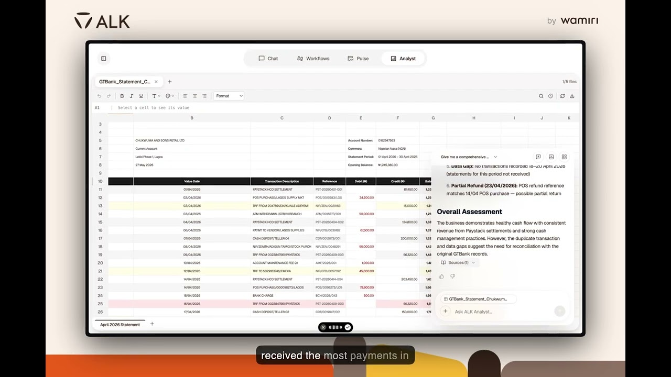Click the cell value formula bar

pyautogui.click(x=346, y=108)
